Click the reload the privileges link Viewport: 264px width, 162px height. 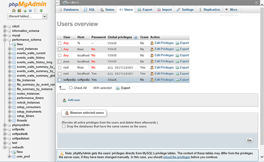176,157
